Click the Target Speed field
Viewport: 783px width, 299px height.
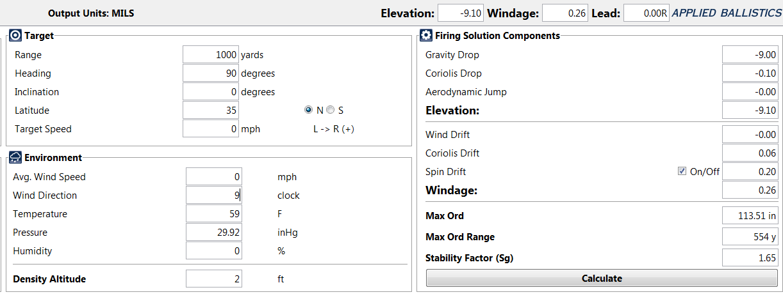(x=211, y=129)
